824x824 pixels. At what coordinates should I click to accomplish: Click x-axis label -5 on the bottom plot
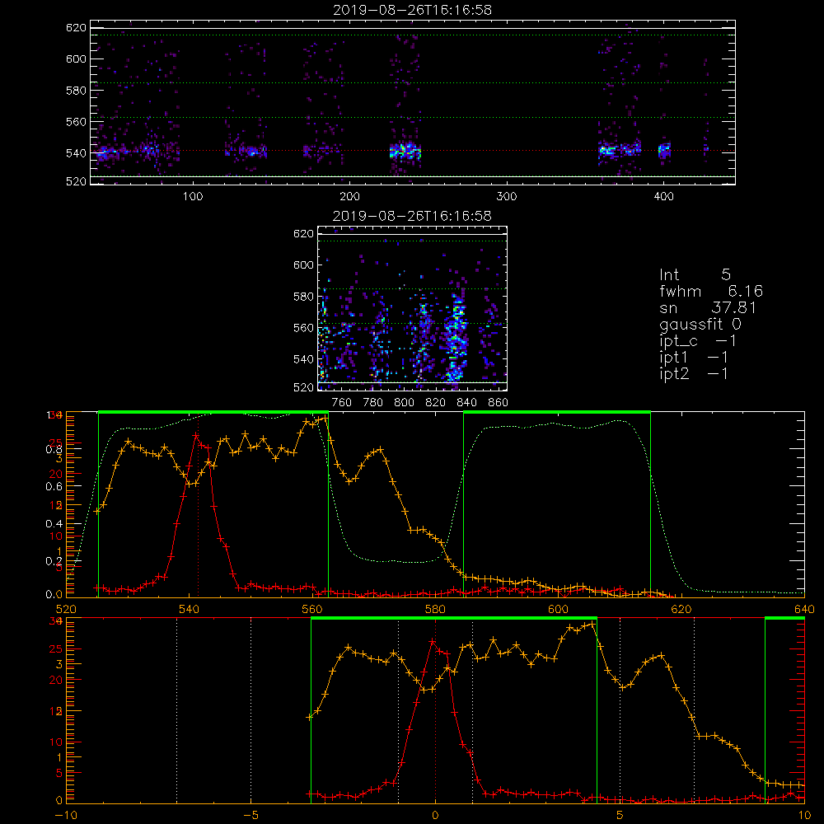[x=250, y=815]
